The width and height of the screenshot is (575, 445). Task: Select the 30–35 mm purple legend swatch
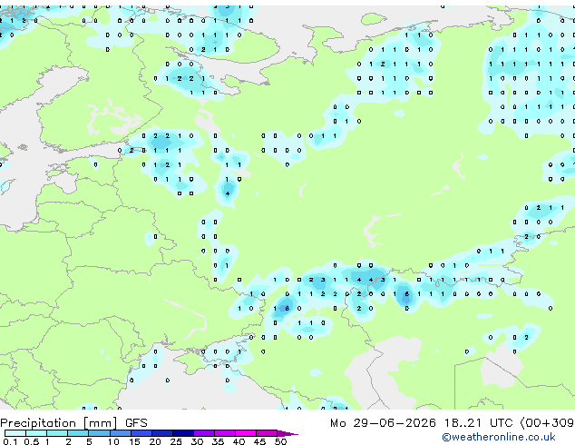[x=204, y=433]
